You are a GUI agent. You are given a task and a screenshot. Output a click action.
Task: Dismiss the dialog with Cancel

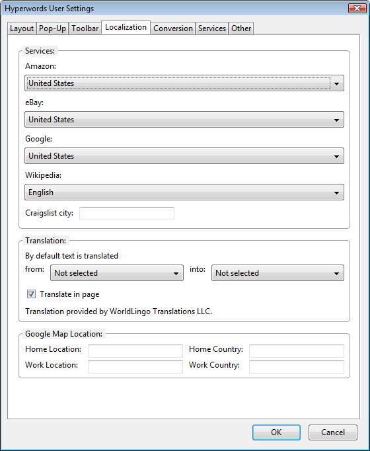(333, 432)
